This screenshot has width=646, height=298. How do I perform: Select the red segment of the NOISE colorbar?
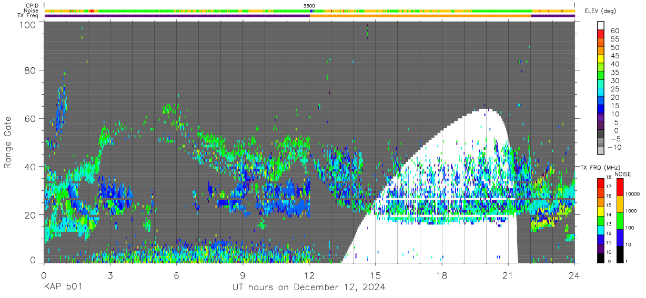[620, 187]
